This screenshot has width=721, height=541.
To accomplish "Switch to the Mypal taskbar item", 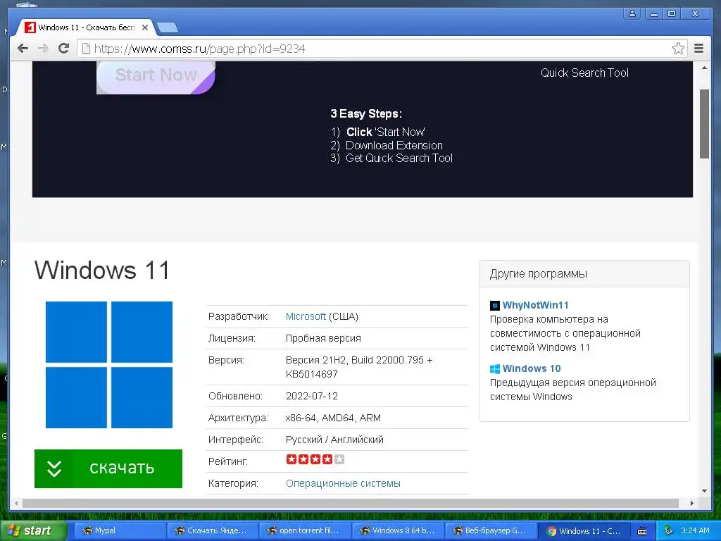I will tap(120, 530).
